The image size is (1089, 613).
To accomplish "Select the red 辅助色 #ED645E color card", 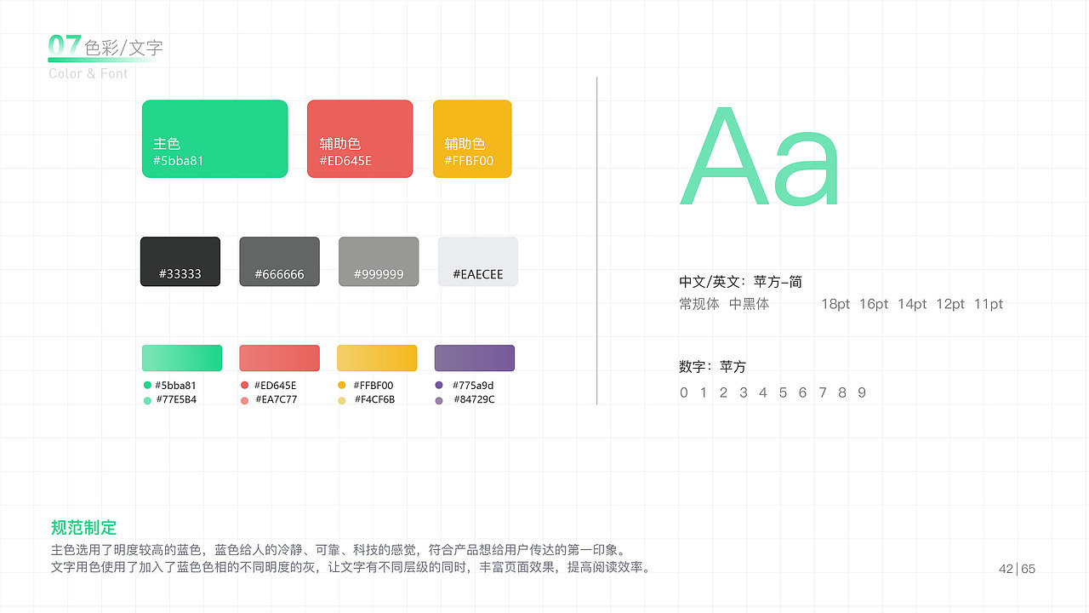I will coord(360,138).
